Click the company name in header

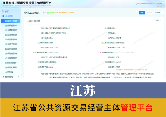146,4
